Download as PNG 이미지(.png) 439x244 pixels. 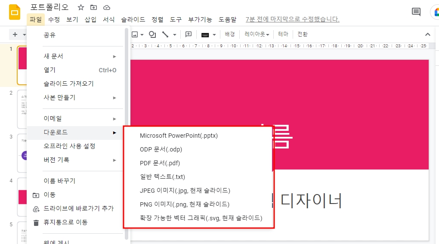[198, 204]
